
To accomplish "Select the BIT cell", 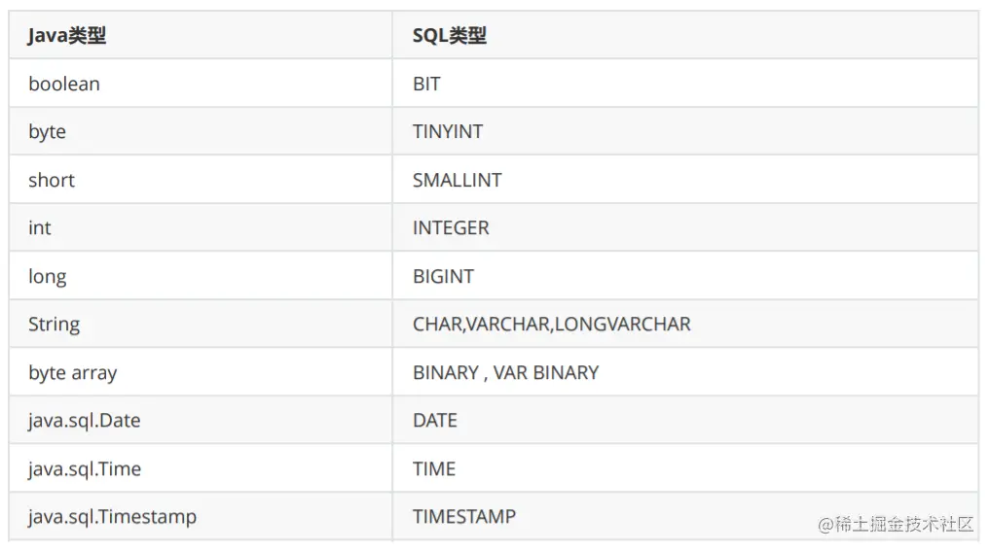I will click(x=426, y=84).
